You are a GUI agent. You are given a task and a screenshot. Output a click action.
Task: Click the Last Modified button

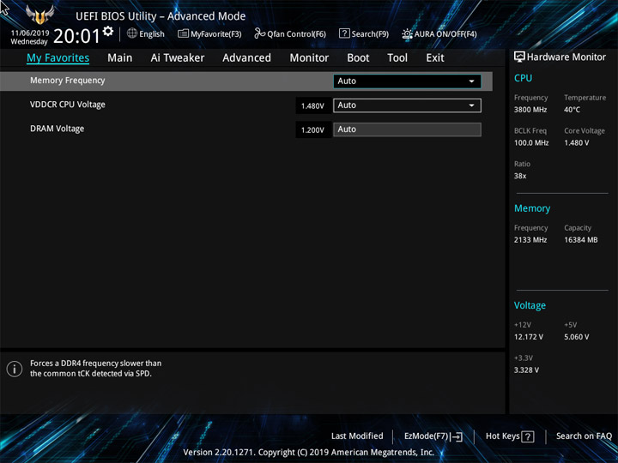pyautogui.click(x=357, y=436)
